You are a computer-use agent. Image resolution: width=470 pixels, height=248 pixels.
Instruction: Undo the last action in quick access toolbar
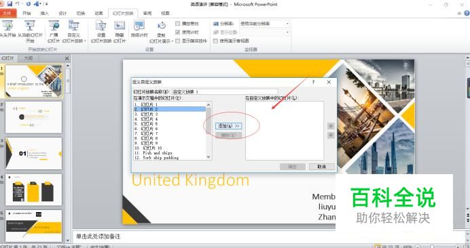pos(18,4)
